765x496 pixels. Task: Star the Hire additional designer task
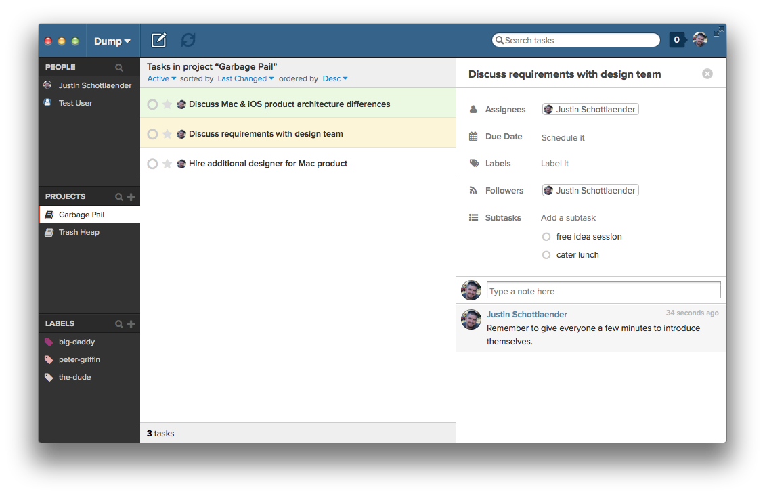[167, 163]
